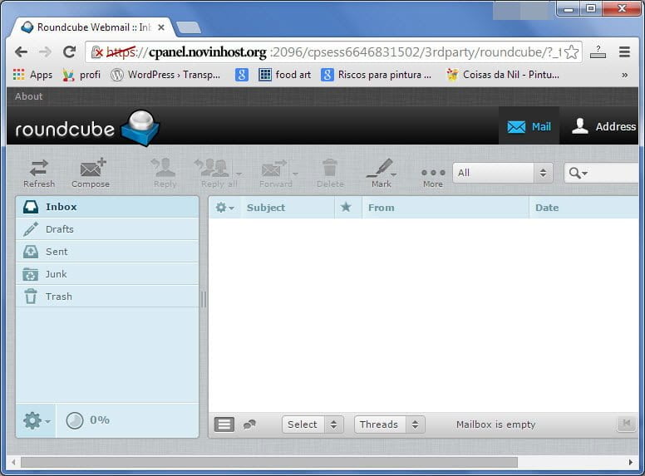645x476 pixels.
Task: Bookmark this page with star icon
Action: tap(571, 52)
